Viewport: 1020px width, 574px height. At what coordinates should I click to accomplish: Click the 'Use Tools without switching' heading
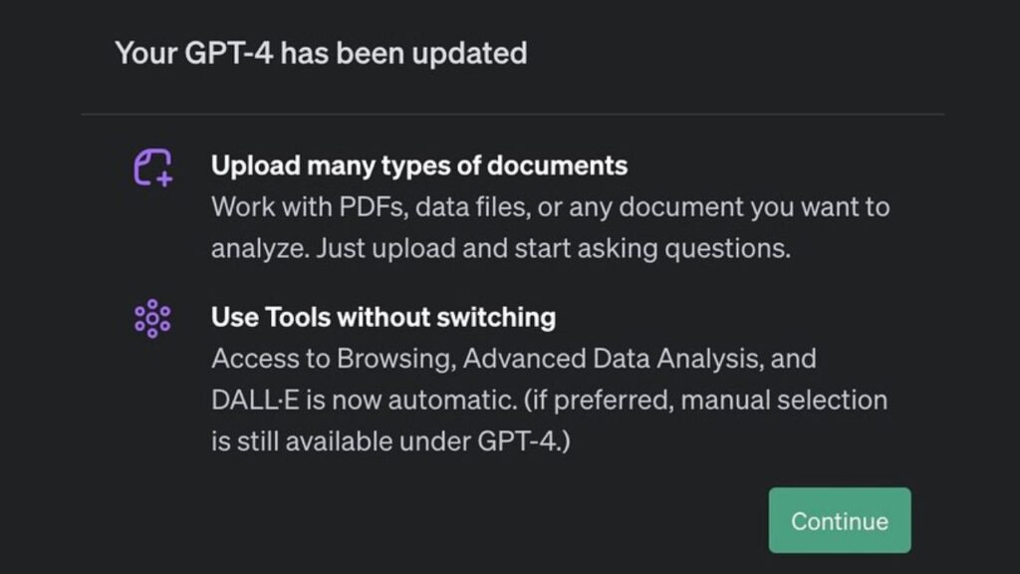pyautogui.click(x=383, y=317)
